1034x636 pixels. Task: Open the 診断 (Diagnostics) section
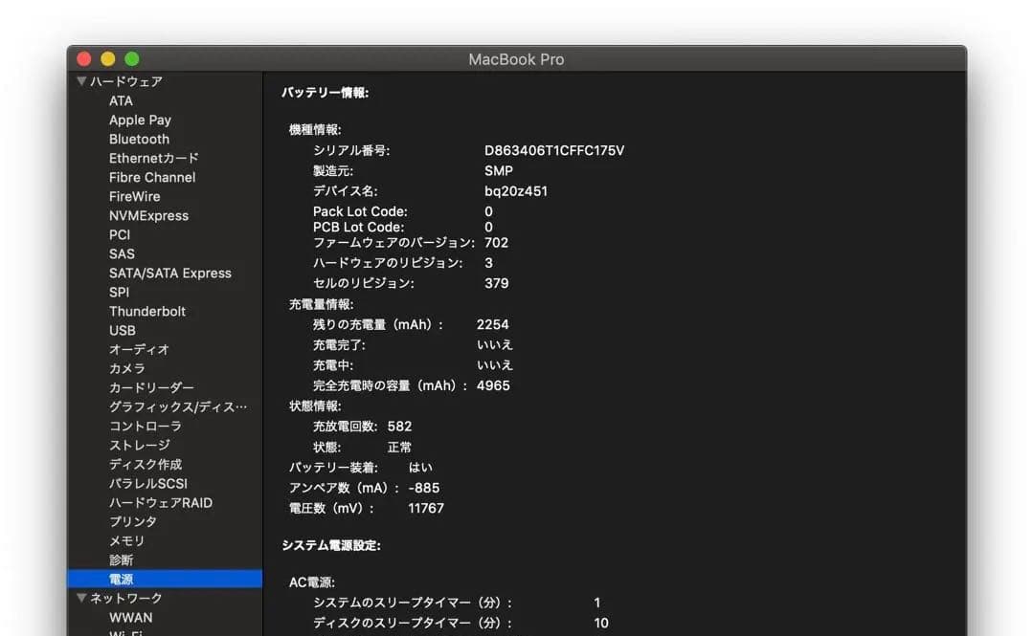(121, 559)
